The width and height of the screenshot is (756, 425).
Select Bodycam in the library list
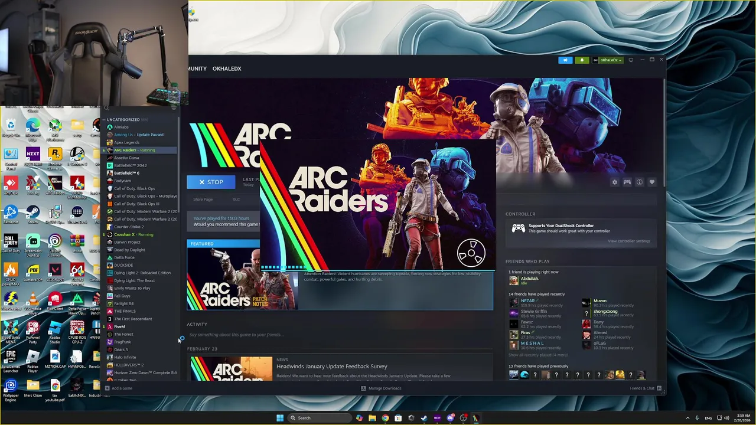(119, 181)
